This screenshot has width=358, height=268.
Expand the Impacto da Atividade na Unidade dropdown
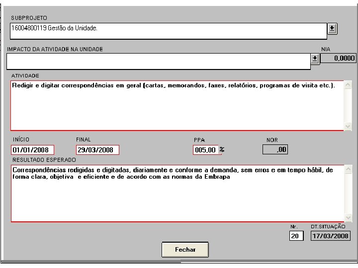point(315,59)
